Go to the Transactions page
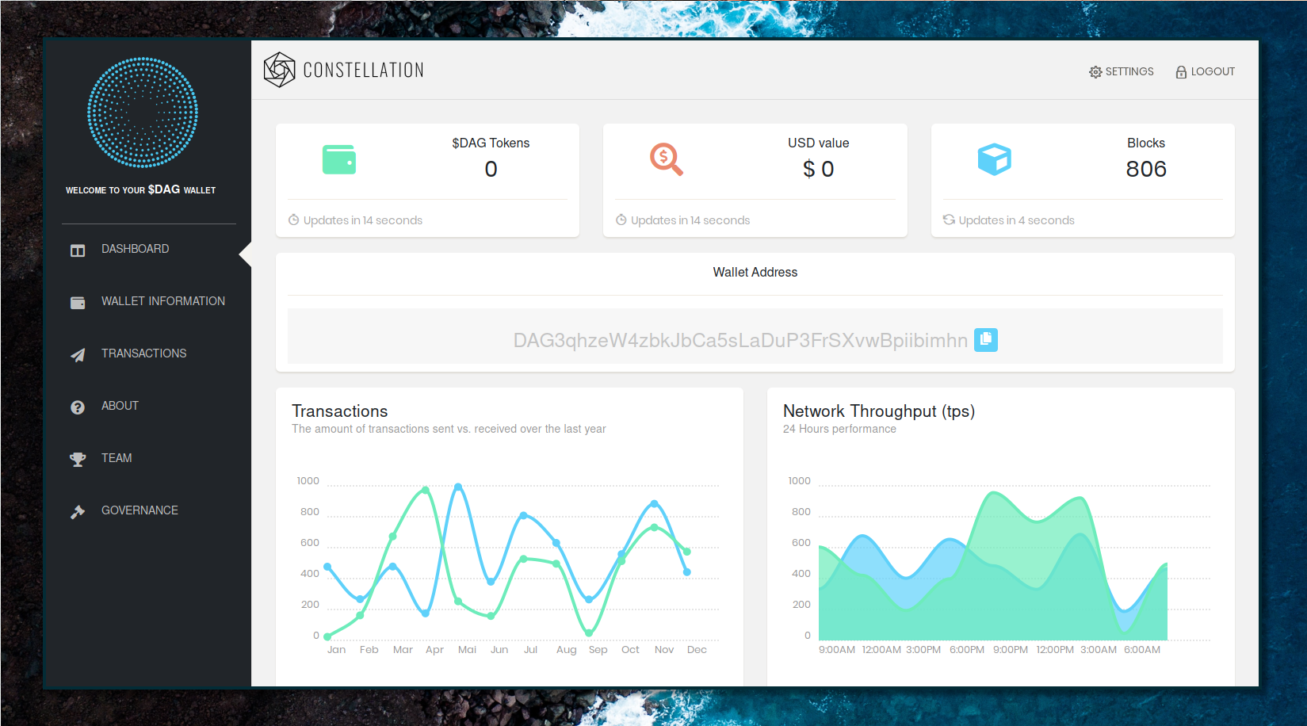This screenshot has width=1307, height=726. (x=143, y=353)
